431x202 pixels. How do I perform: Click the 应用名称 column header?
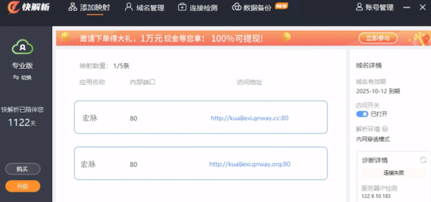(x=92, y=82)
